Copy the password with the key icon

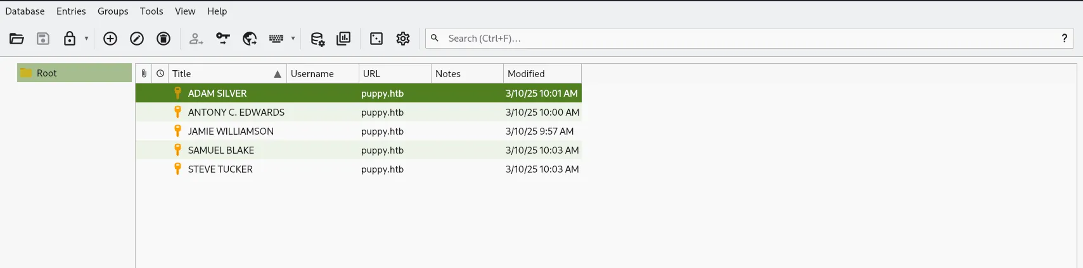coord(223,39)
